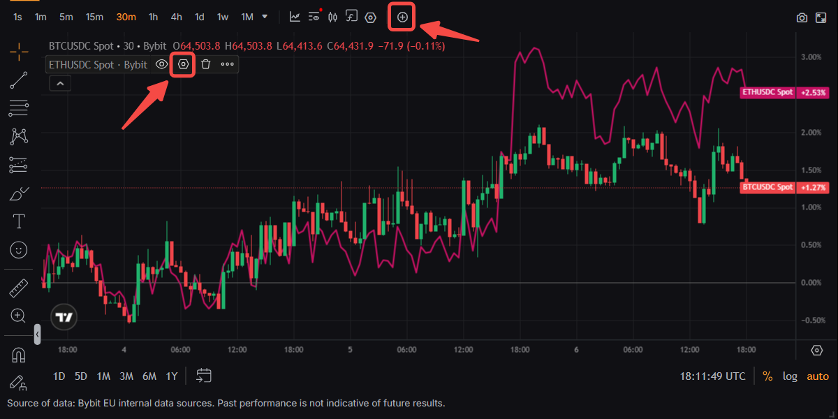The image size is (838, 419).
Task: Hide the ETHUSDC Spot series with eye icon
Action: pyautogui.click(x=161, y=64)
